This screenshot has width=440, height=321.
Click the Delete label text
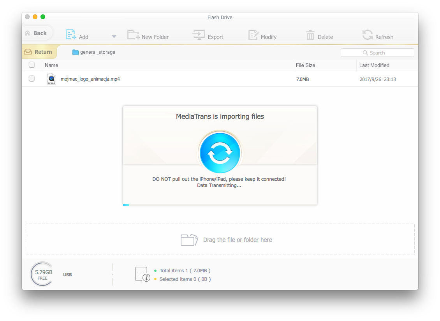325,37
